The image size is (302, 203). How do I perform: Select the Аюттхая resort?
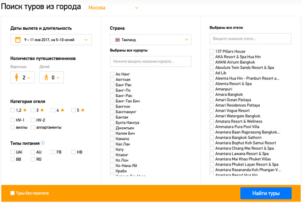112,79
